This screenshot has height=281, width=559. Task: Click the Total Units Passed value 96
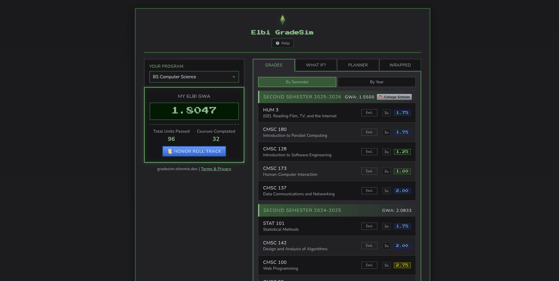point(171,139)
